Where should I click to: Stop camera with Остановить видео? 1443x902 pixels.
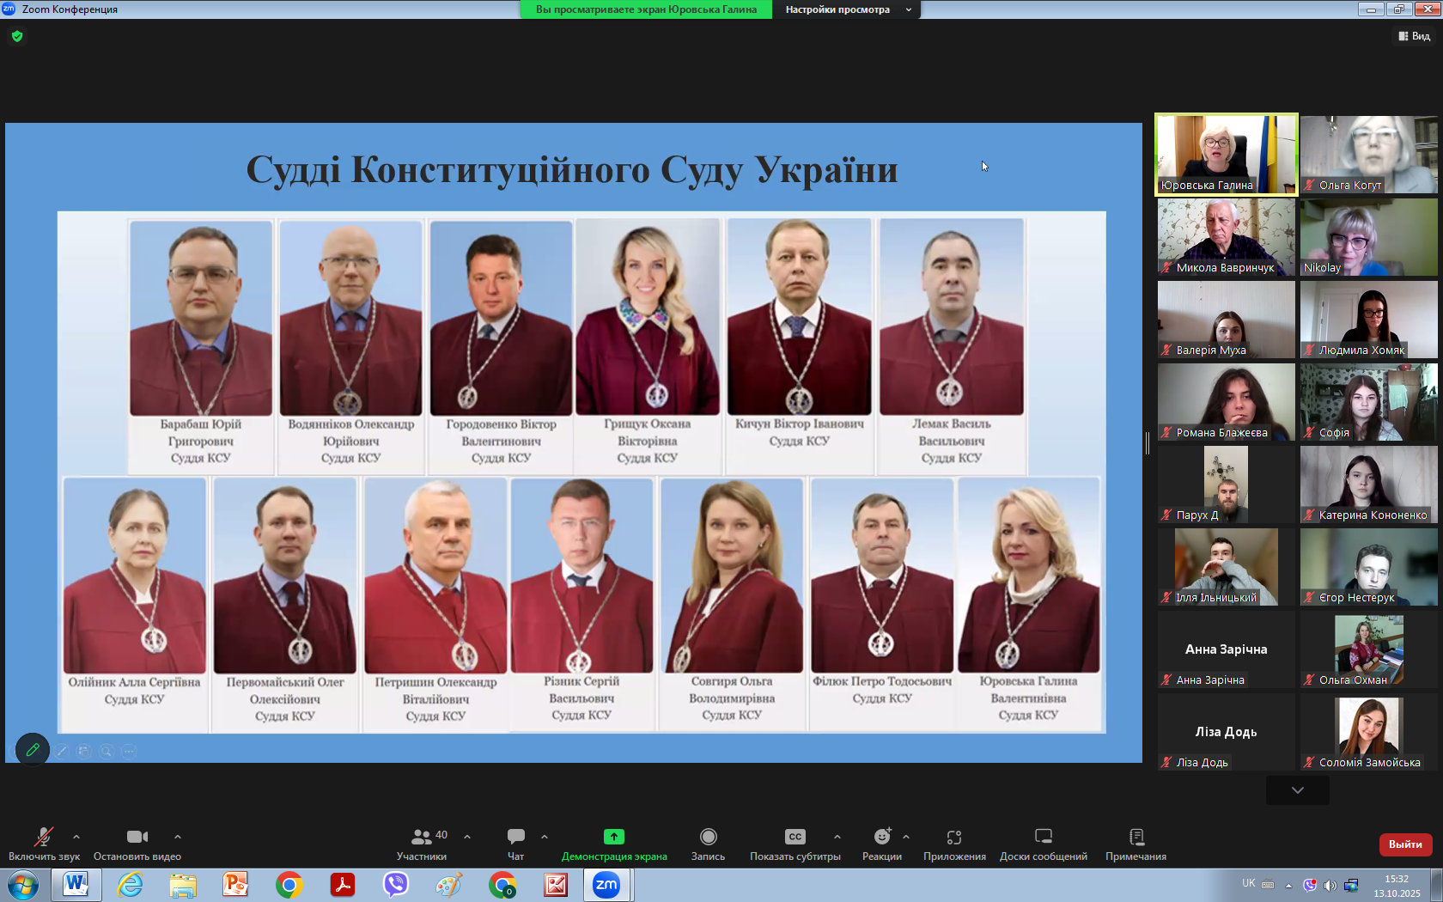(137, 837)
